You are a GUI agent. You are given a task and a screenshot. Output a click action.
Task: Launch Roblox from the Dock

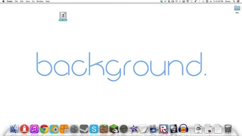click(163, 129)
